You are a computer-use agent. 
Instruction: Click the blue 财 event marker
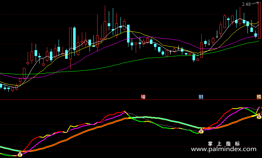201,97
